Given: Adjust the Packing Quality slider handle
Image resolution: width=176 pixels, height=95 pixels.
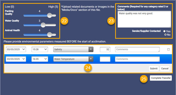Looking at the screenshot, I should 50,15.
